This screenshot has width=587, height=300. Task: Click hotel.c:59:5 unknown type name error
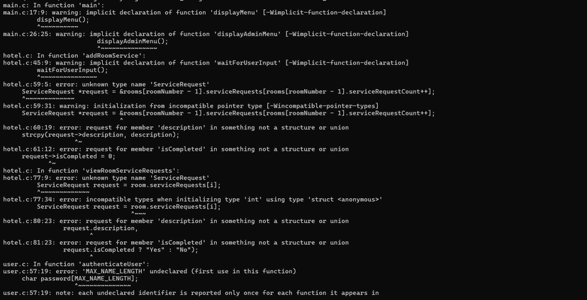[x=106, y=84]
